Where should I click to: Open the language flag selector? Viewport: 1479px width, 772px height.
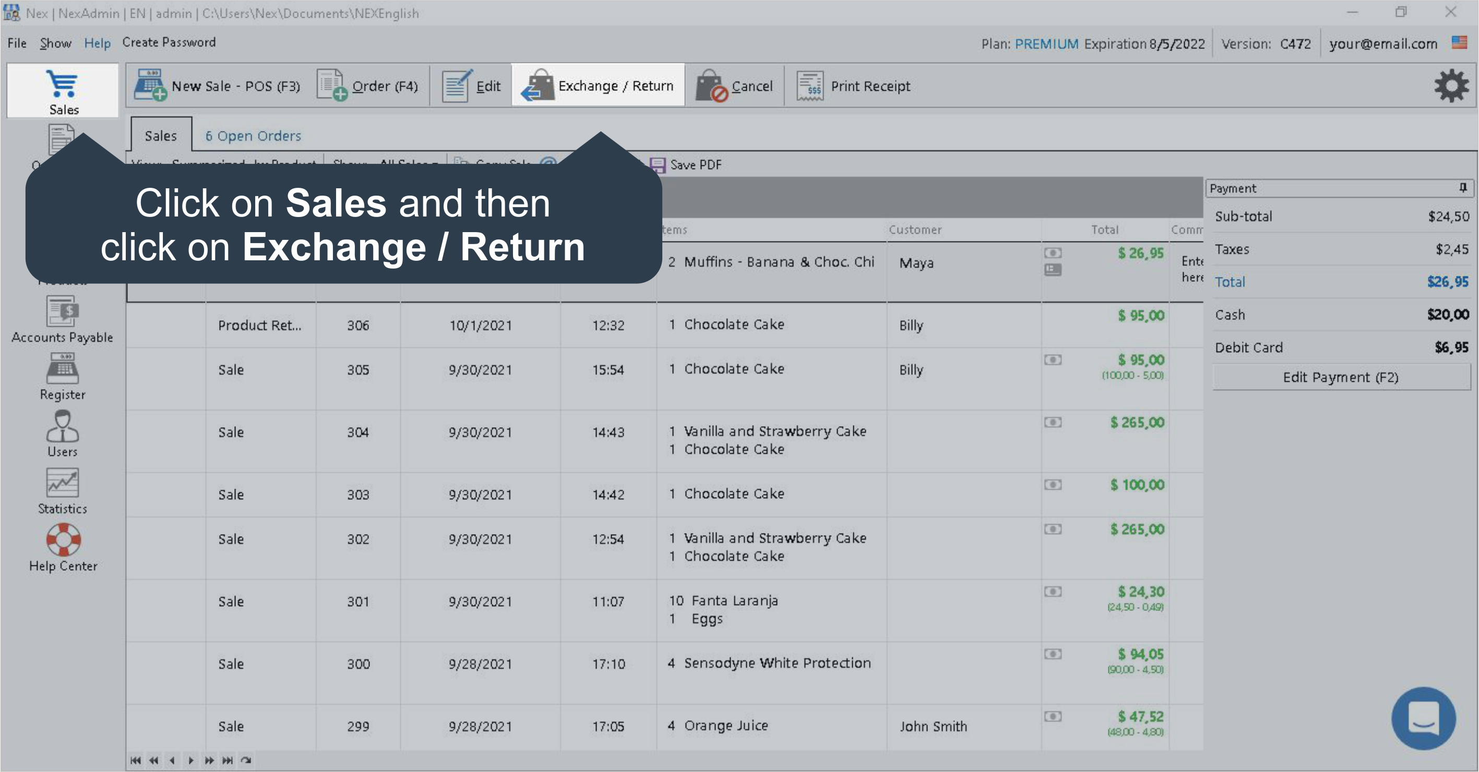pos(1459,42)
